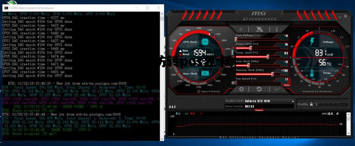Toggle the profile lock padlock
The height and width of the screenshot is (146, 355).
tap(312, 104)
